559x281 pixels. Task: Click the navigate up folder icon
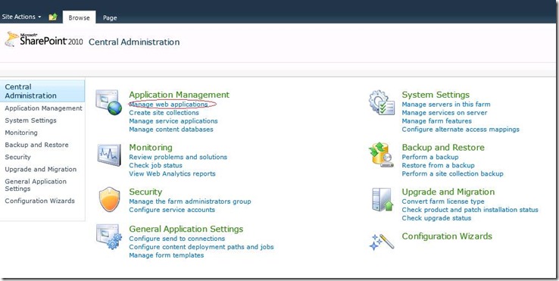click(53, 17)
